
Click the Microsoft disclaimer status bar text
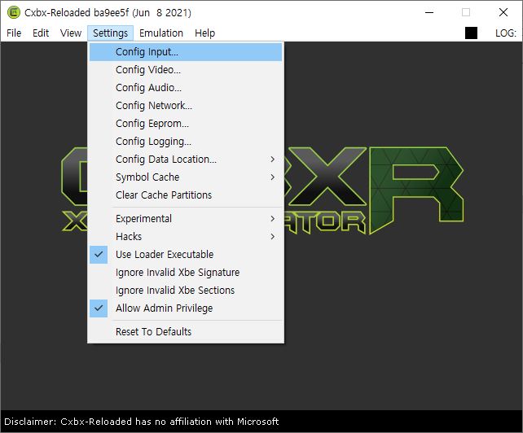142,422
